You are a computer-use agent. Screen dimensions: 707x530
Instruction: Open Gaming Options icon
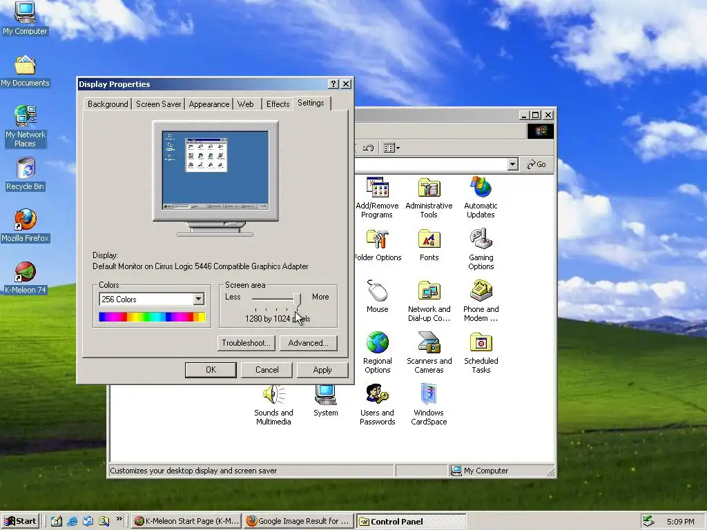481,249
